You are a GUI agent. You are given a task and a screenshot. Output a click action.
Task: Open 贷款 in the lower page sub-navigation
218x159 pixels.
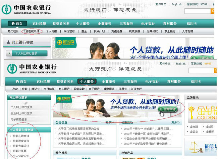click(24, 89)
